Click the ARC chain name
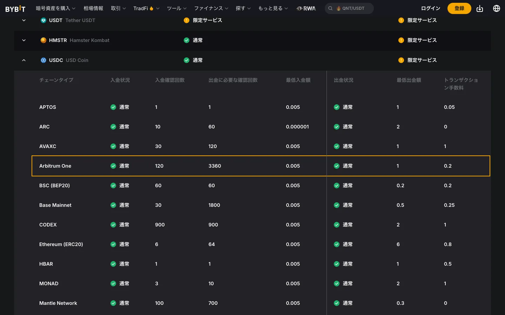This screenshot has width=505, height=315. pos(45,127)
